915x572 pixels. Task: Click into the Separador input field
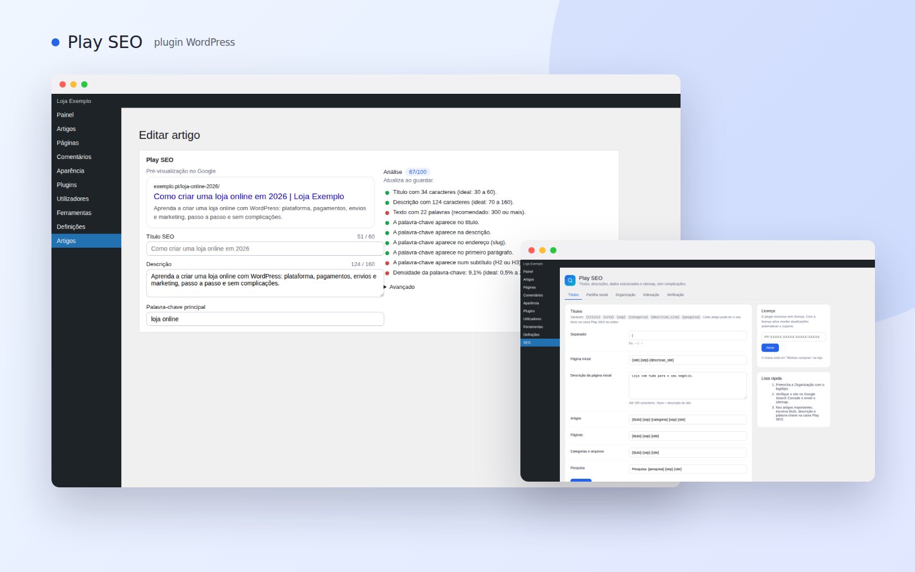[687, 335]
